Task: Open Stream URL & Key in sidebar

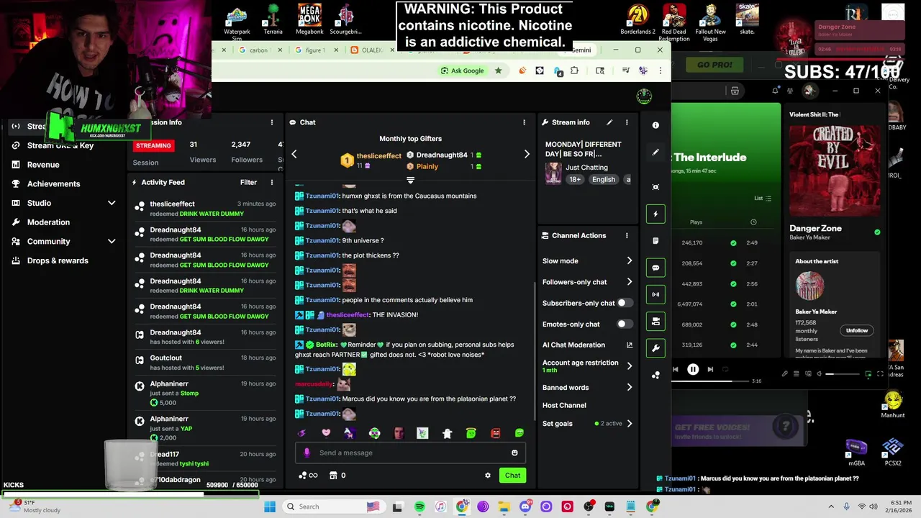Action: 60,145
